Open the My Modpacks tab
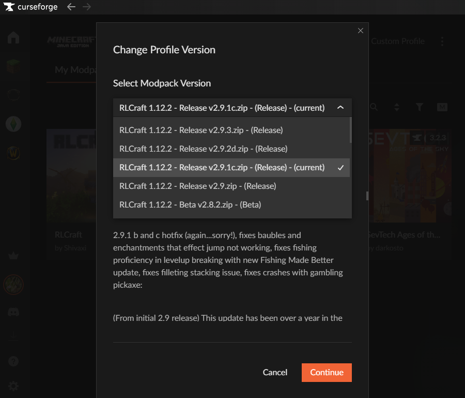The height and width of the screenshot is (398, 465). [x=75, y=70]
